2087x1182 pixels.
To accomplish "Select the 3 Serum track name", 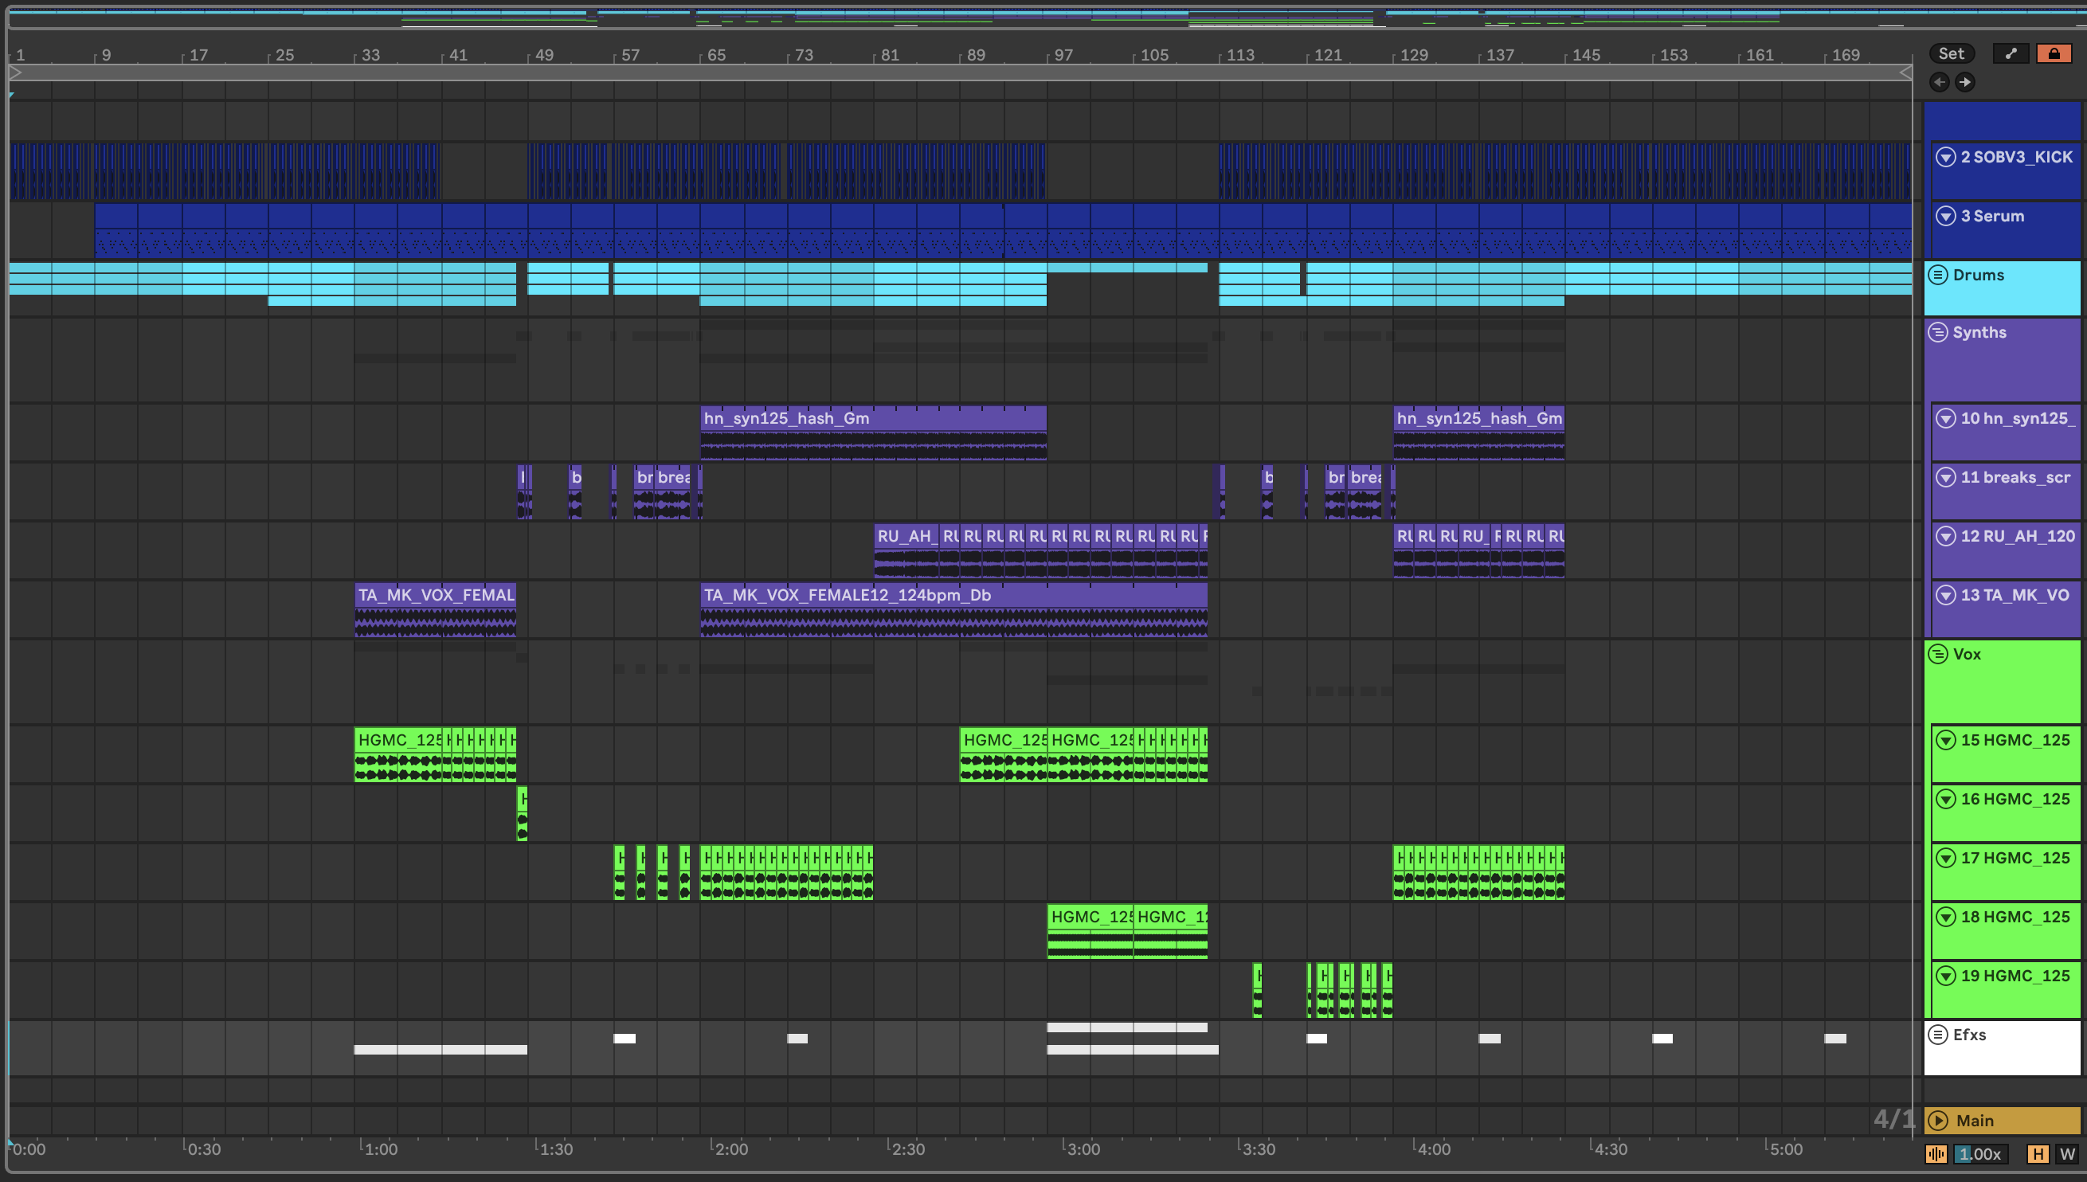I will tap(1992, 216).
